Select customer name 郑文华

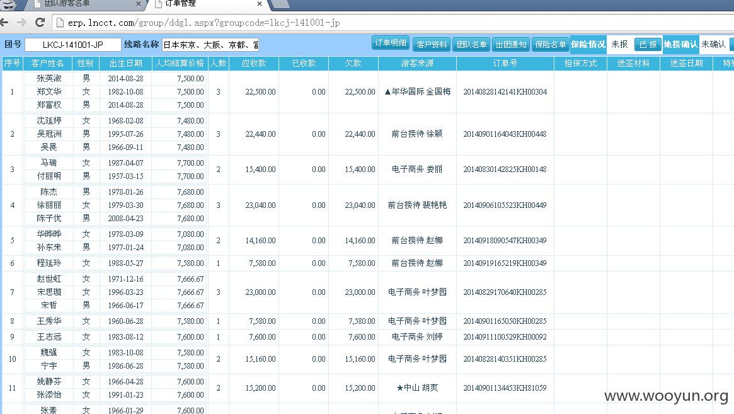(49, 92)
